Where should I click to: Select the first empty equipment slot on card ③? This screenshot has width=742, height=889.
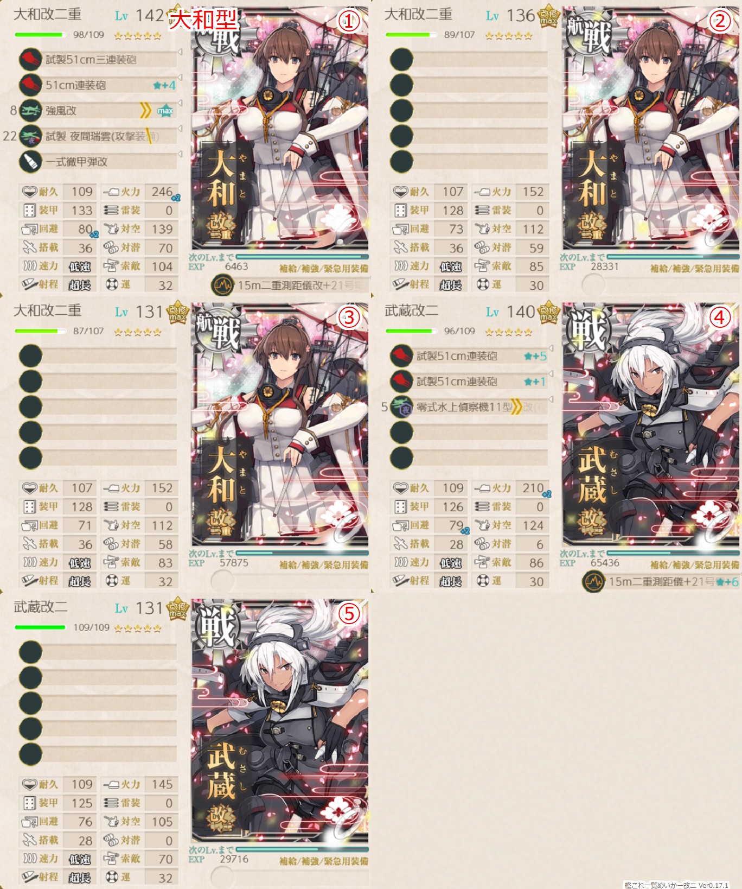[98, 355]
